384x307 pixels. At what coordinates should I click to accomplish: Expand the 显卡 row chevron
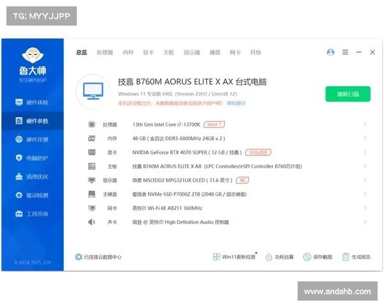pyautogui.click(x=365, y=152)
